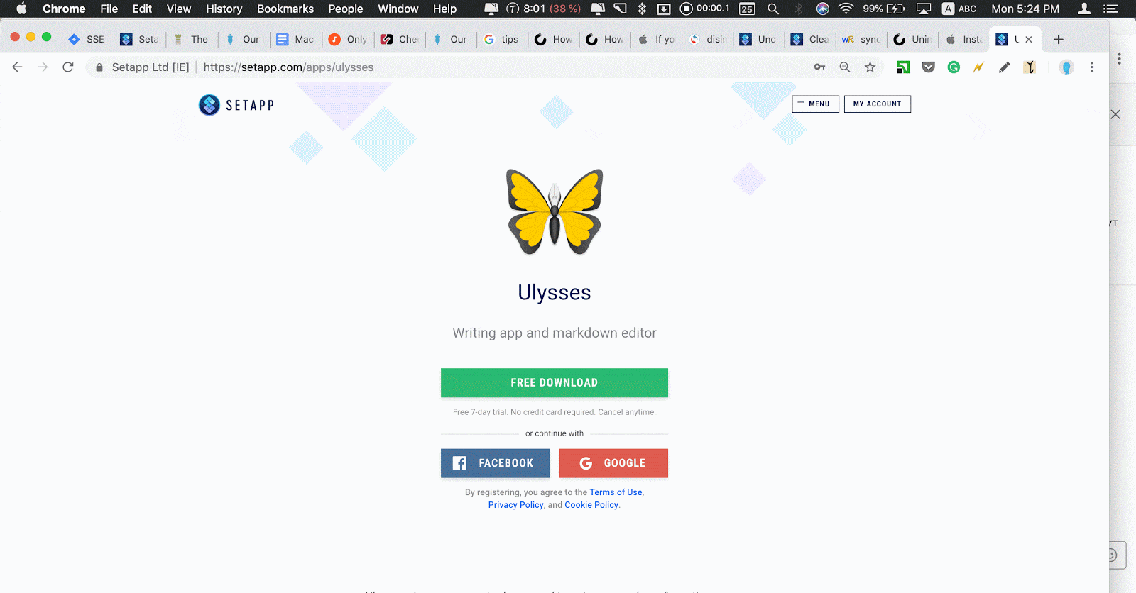
Task: Open the People menu
Action: [346, 9]
